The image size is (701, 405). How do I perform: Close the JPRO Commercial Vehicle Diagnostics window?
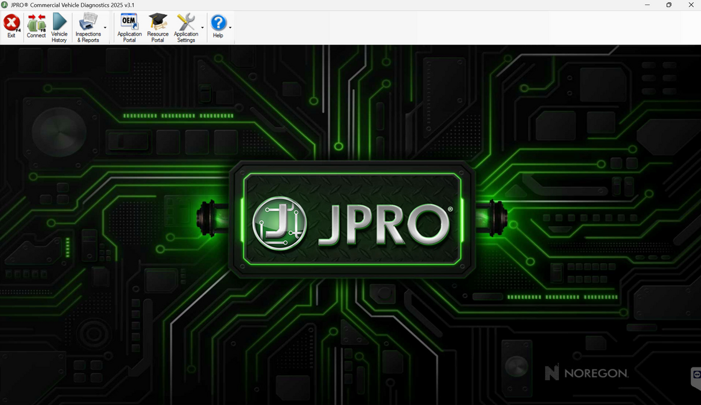(x=691, y=5)
